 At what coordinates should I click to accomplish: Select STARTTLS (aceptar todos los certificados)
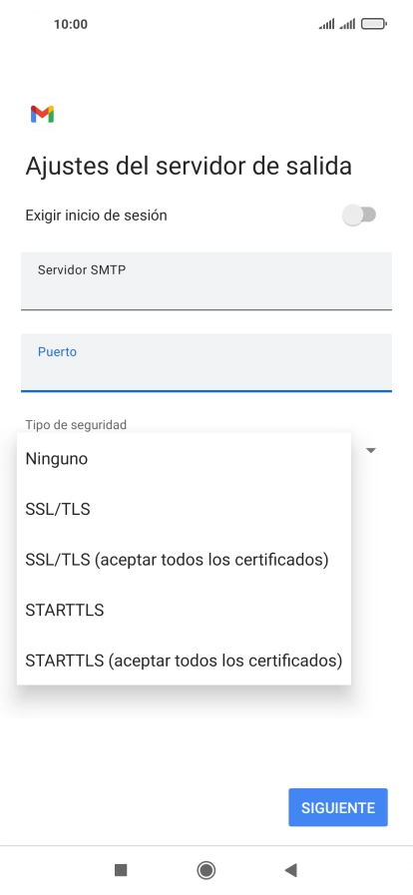pyautogui.click(x=184, y=661)
